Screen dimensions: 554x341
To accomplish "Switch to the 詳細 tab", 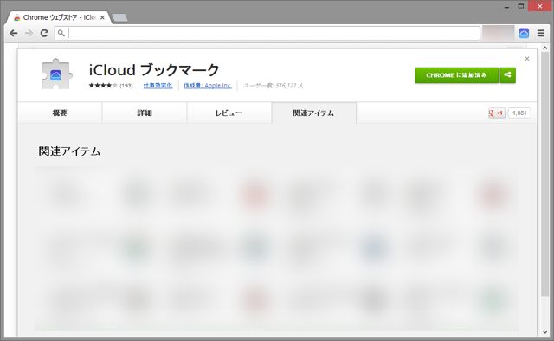I will tap(145, 113).
